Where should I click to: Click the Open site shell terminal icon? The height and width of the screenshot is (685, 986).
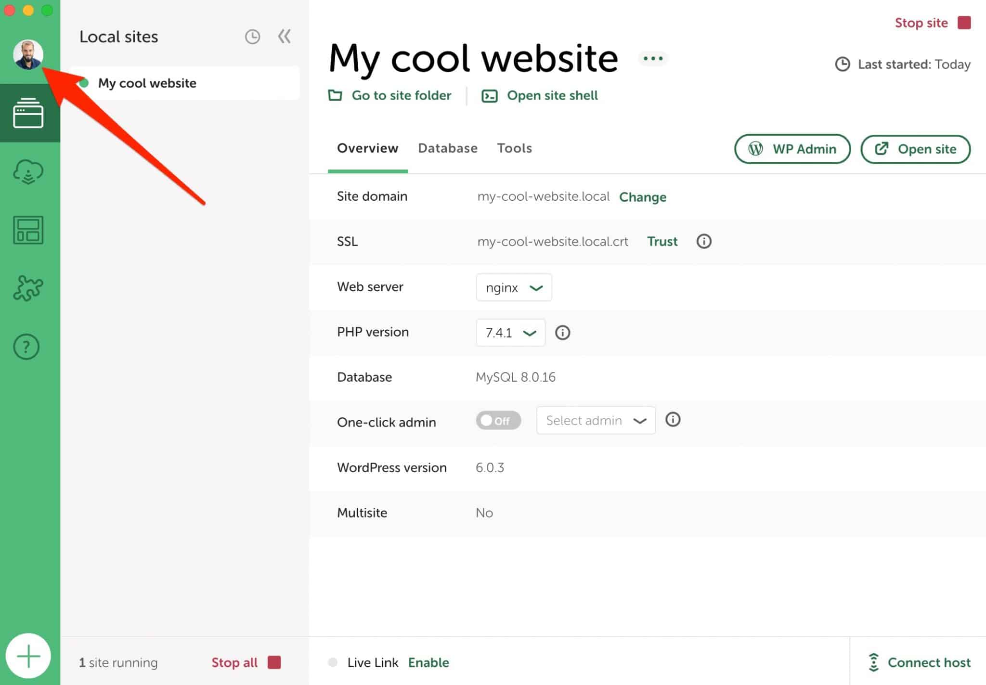pyautogui.click(x=489, y=95)
